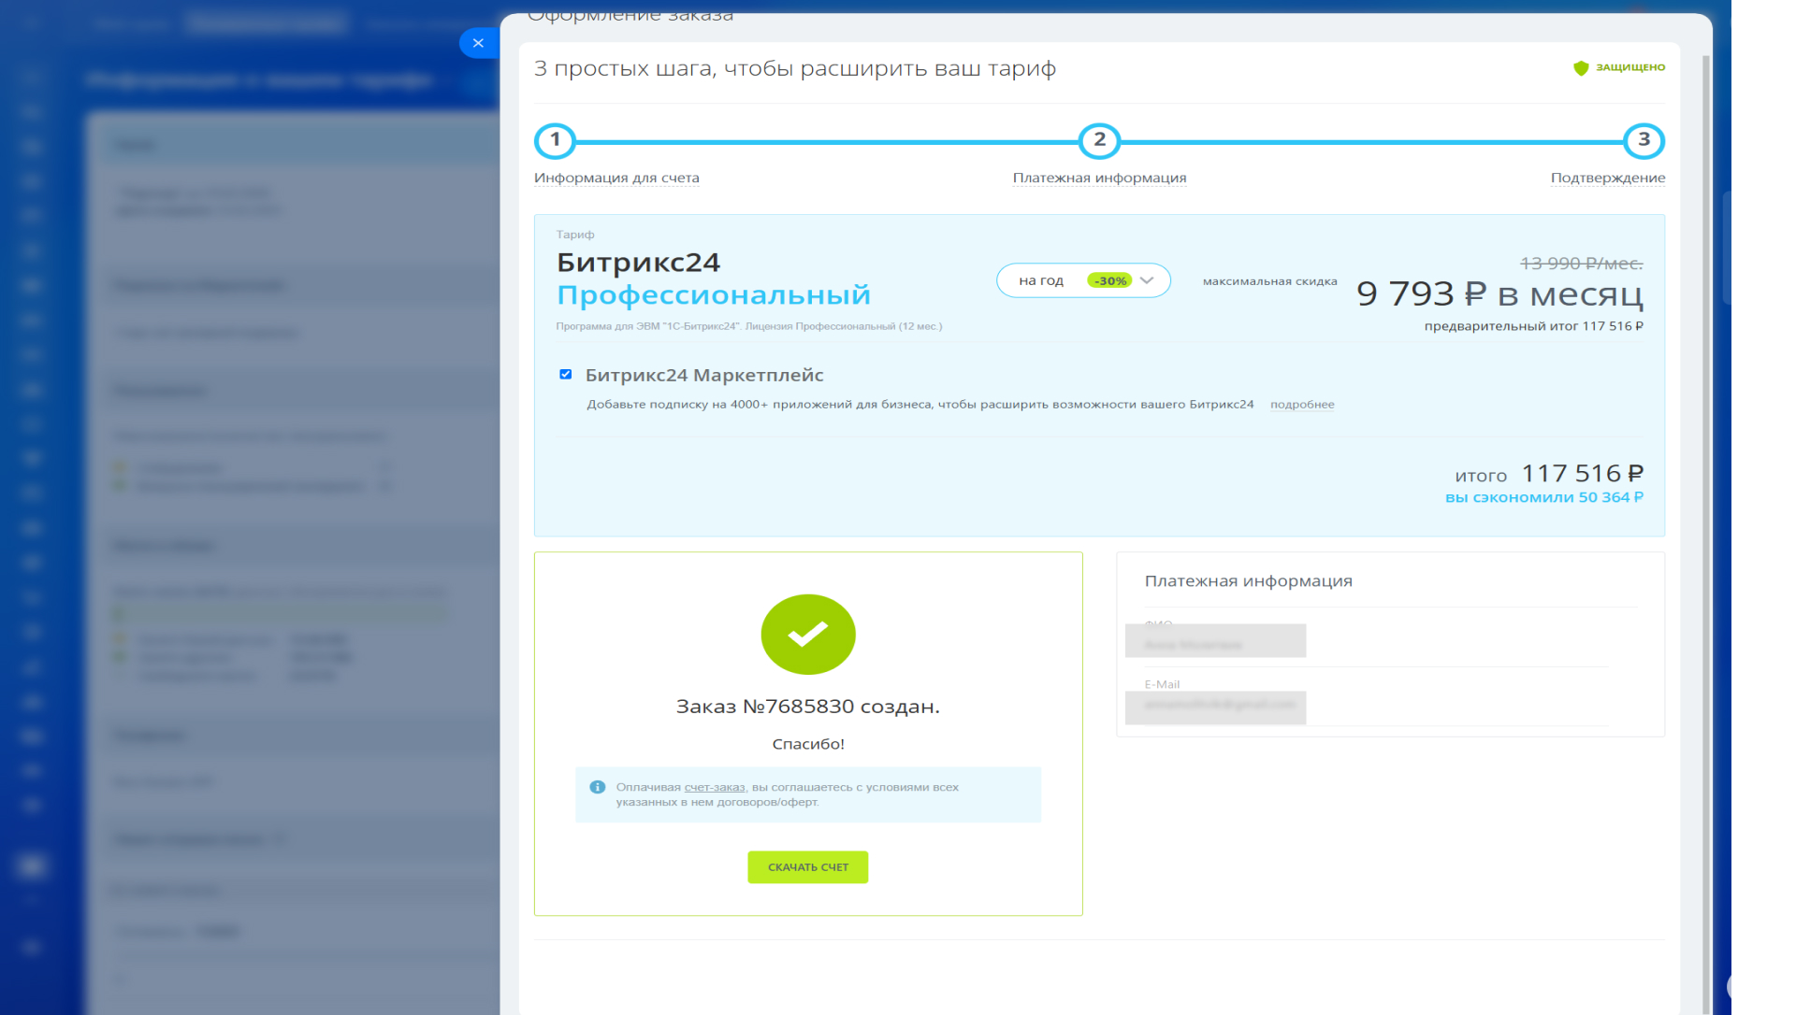
Task: Click the СКАЧАТЬ СЧЕТ button
Action: (808, 867)
